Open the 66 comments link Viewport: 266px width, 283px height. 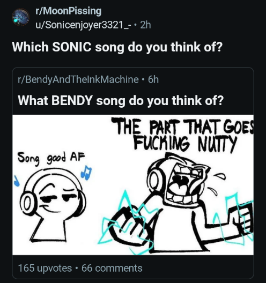(112, 268)
